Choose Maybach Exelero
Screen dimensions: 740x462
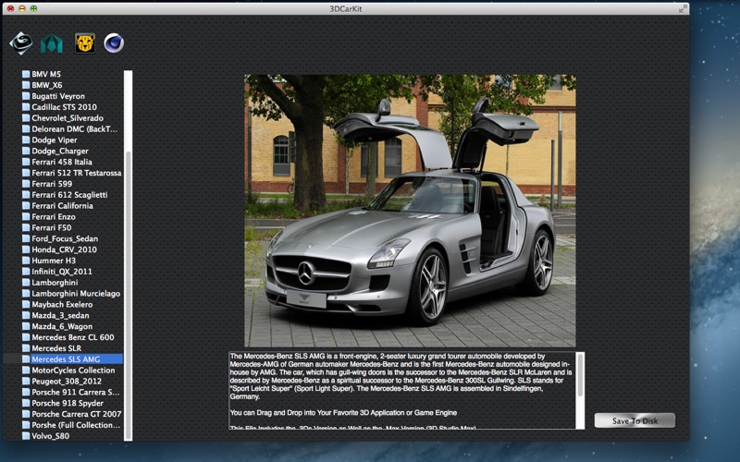(62, 305)
